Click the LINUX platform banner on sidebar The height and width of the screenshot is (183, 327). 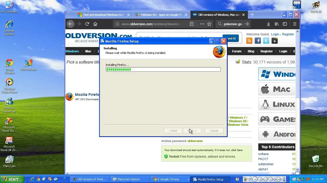[277, 104]
